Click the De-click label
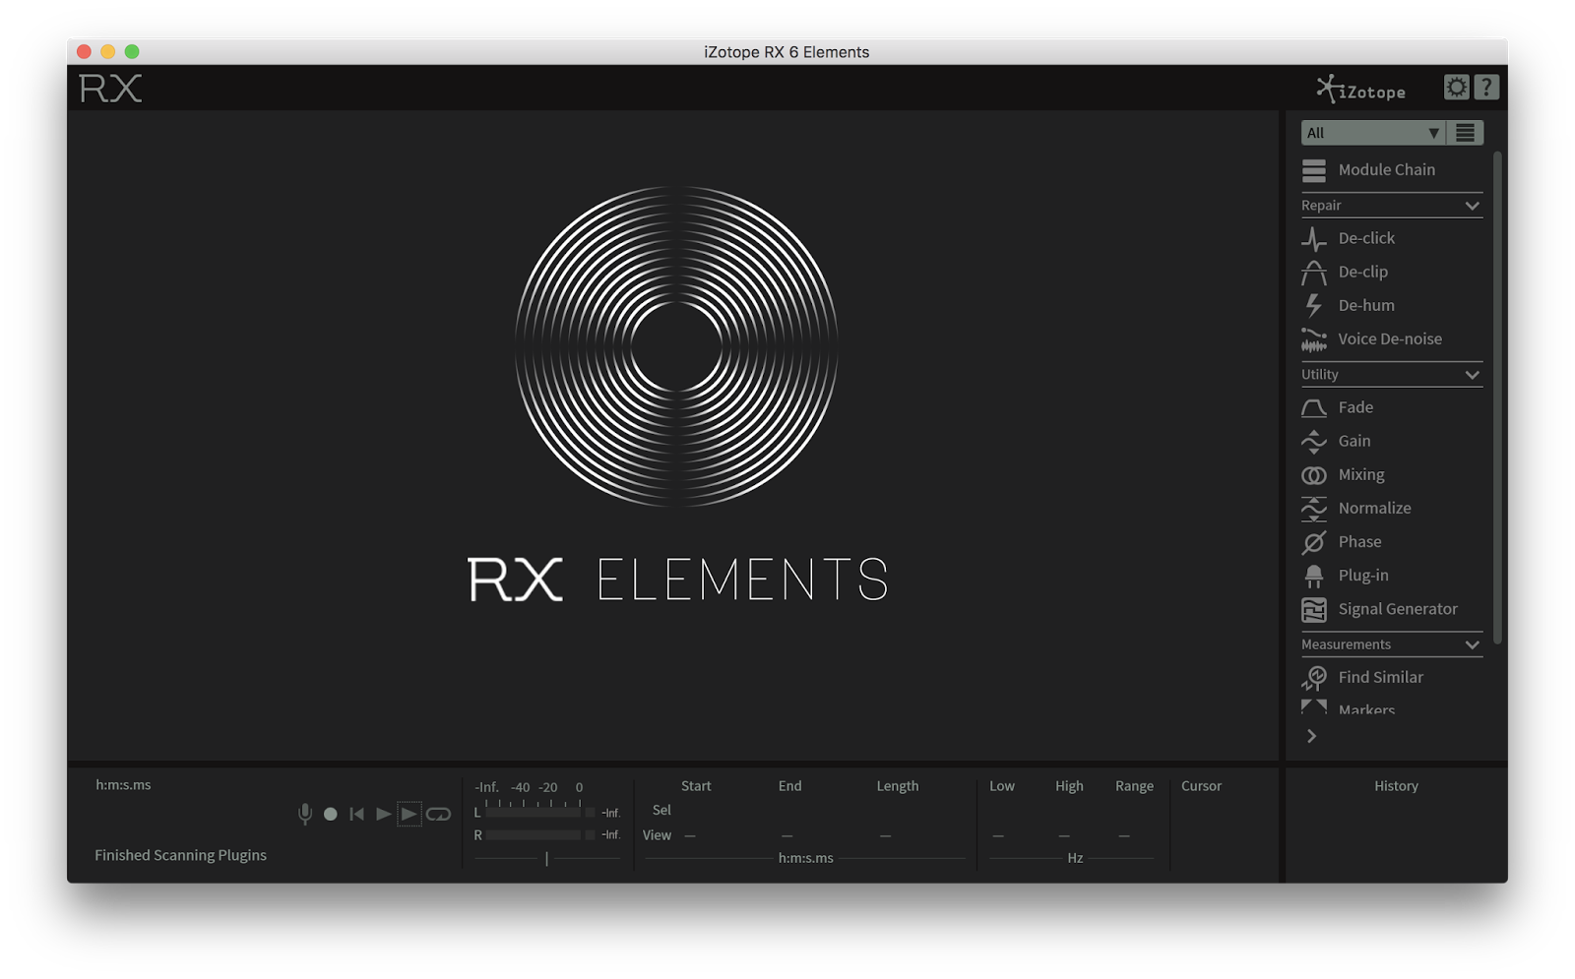The image size is (1575, 979). click(x=1366, y=238)
